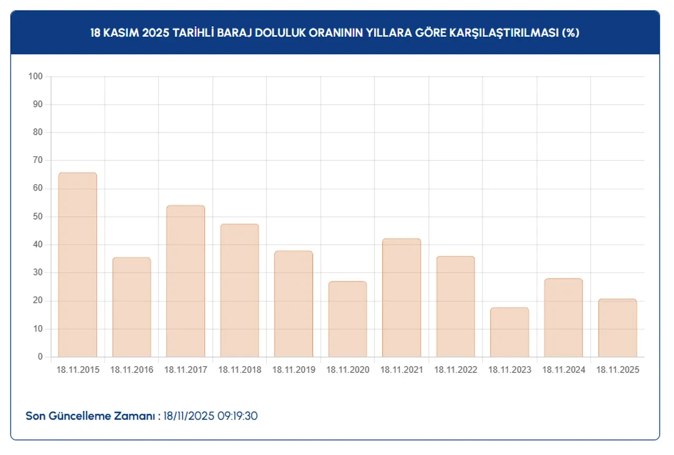Click the 18.11.2022 occupancy bar
674x455 pixels.
(456, 305)
